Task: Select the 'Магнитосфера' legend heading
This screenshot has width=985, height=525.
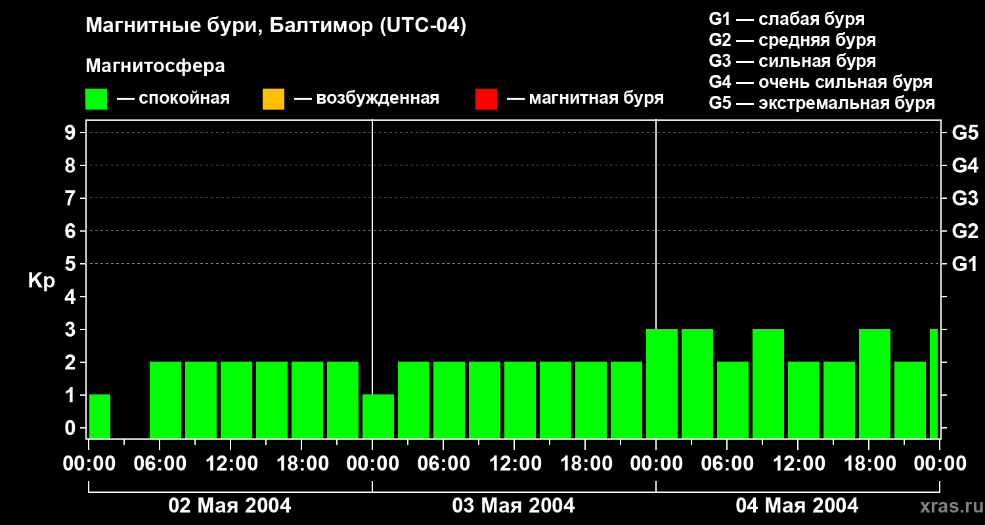Action: pos(155,66)
